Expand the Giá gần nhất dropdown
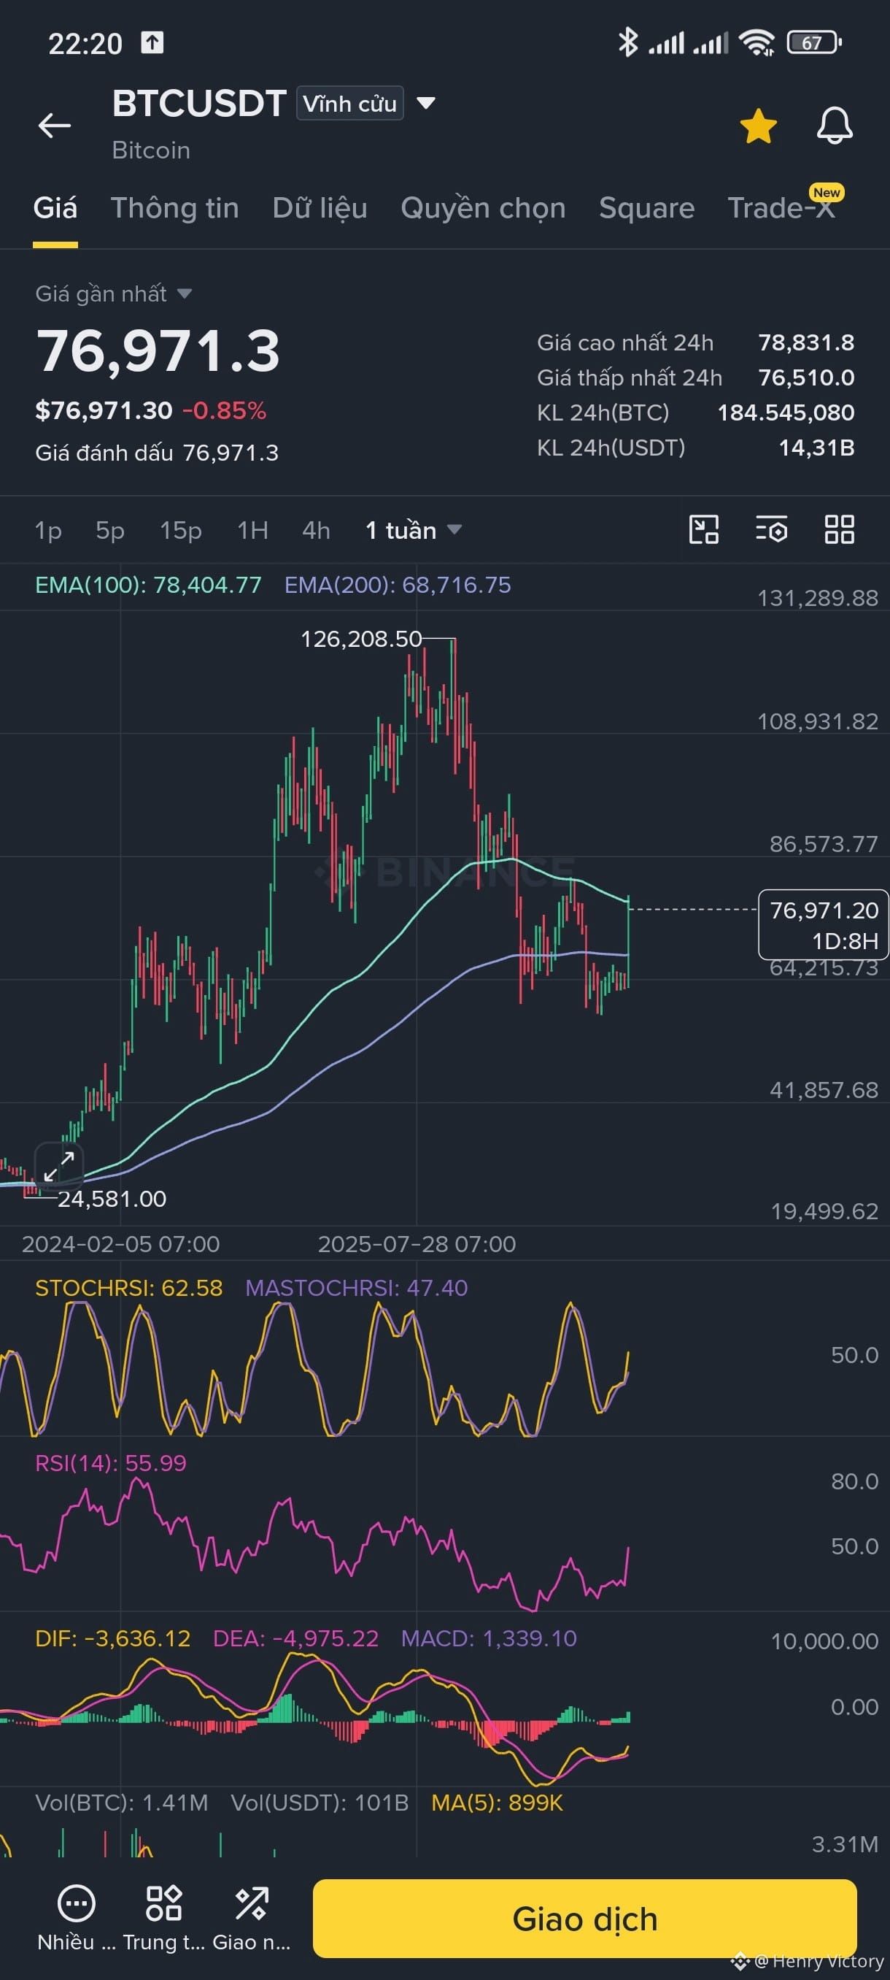Viewport: 890px width, 1980px height. point(114,293)
